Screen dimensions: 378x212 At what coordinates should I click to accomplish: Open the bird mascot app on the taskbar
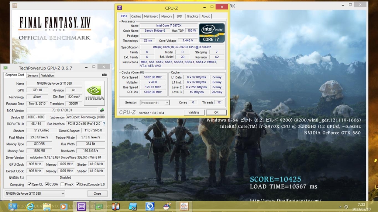click(x=167, y=206)
